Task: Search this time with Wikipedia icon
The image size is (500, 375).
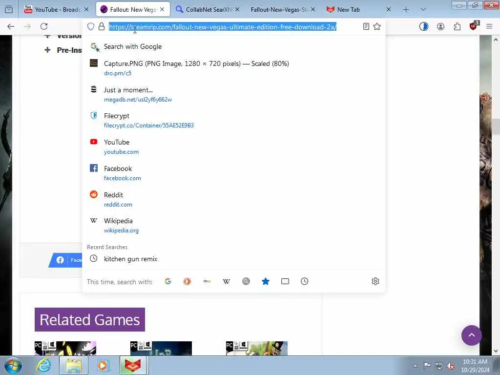Action: 227,281
